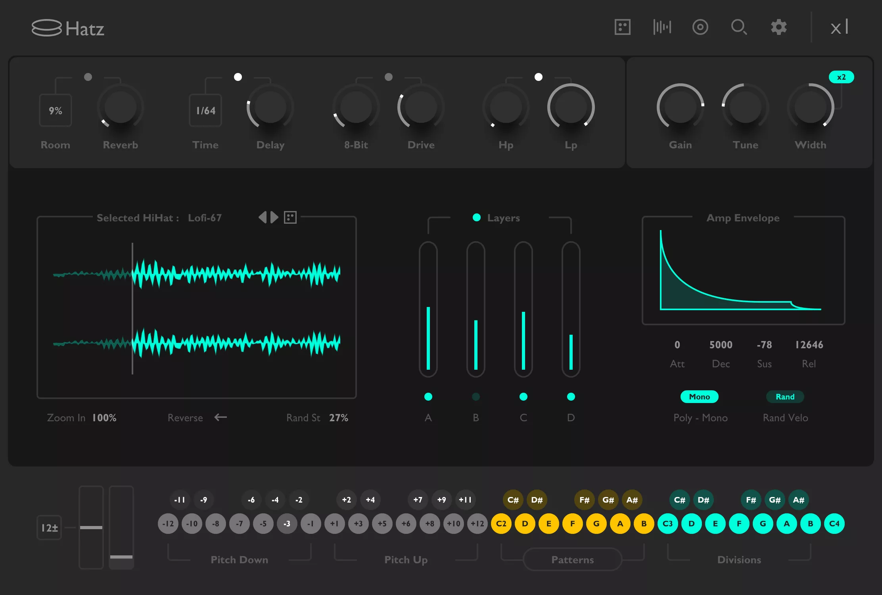Click the Hatz cymbal logo icon

pyautogui.click(x=47, y=27)
